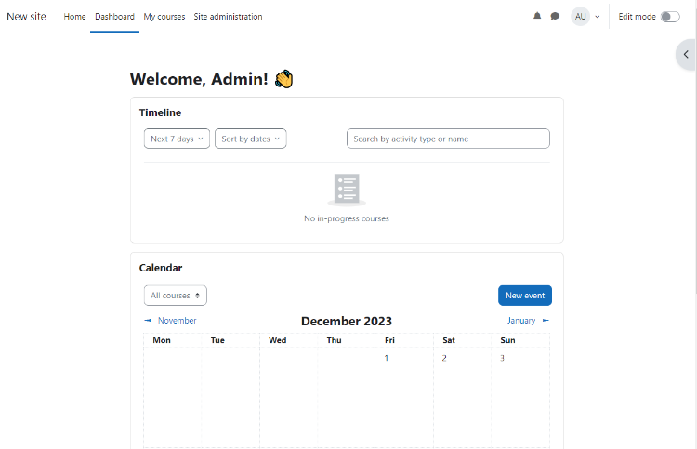Open the messaging chat bubble icon
The height and width of the screenshot is (449, 697).
point(555,17)
